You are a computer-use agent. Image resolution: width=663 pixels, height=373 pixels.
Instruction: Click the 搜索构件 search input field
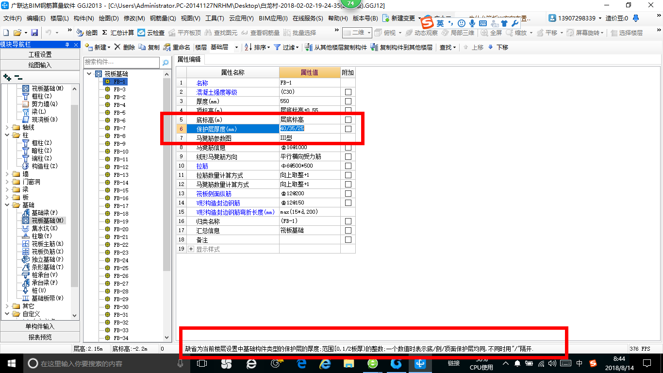[121, 62]
